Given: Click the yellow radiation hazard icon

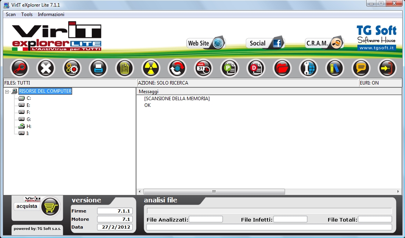Looking at the screenshot, I should pos(151,69).
